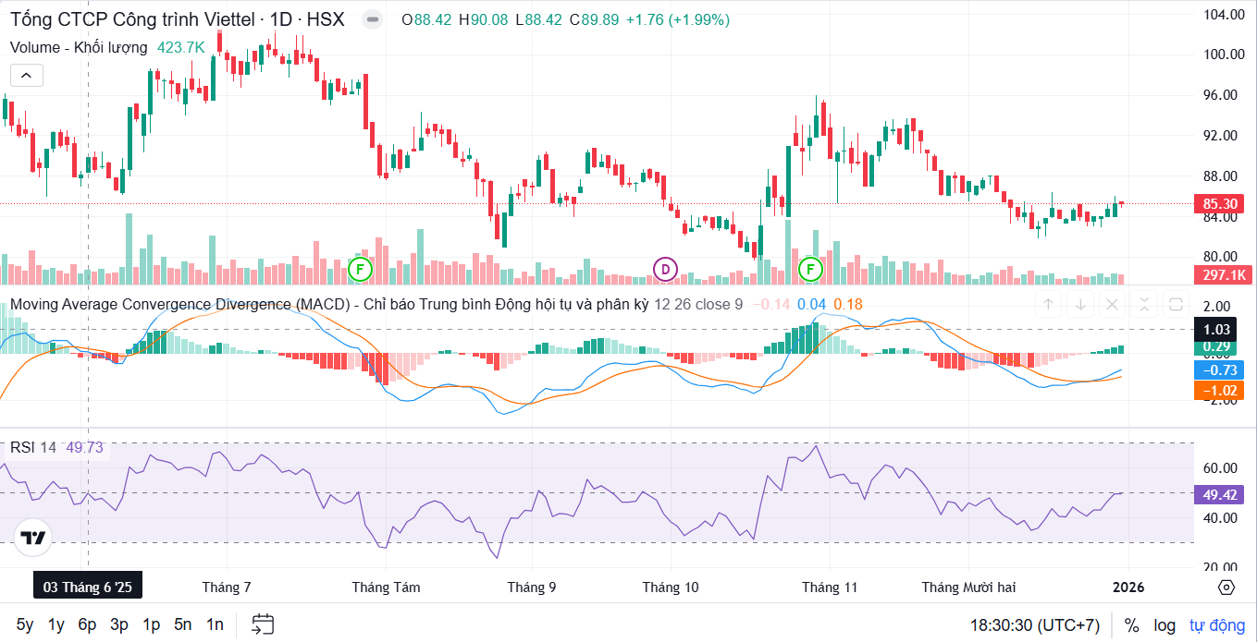This screenshot has height=642, width=1257.
Task: Click the first green F marker
Action: (x=360, y=269)
